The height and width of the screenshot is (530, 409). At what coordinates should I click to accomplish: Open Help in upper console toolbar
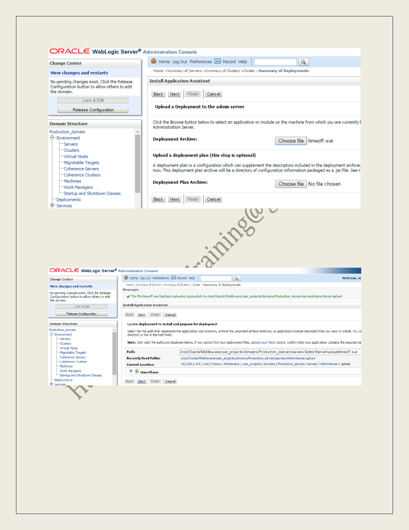[243, 62]
